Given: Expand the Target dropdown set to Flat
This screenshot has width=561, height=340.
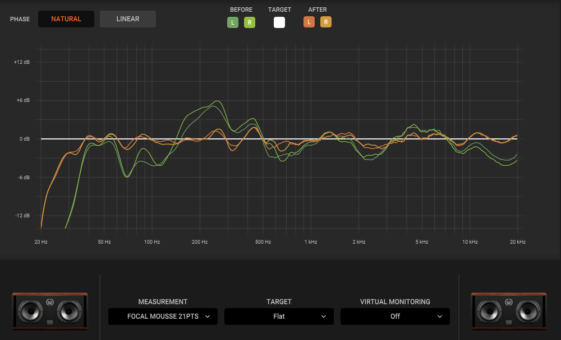Looking at the screenshot, I should [279, 316].
